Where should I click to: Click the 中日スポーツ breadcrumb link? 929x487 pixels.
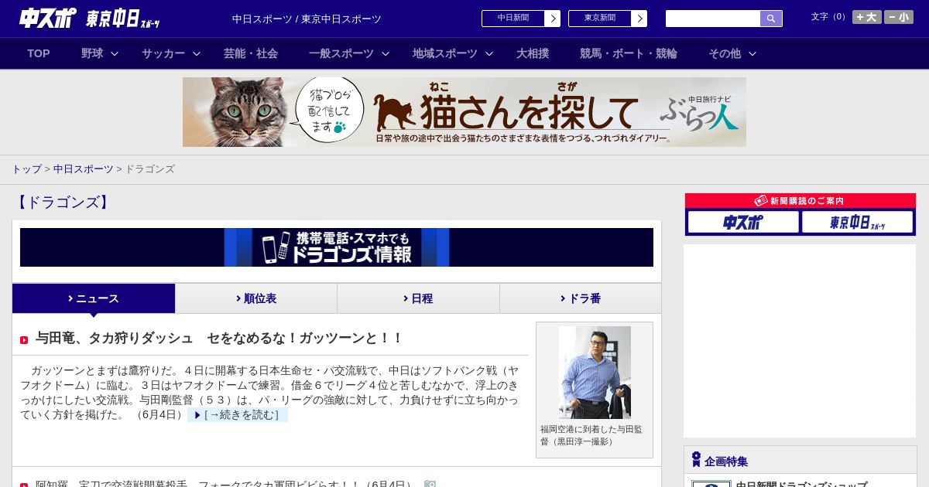click(84, 169)
